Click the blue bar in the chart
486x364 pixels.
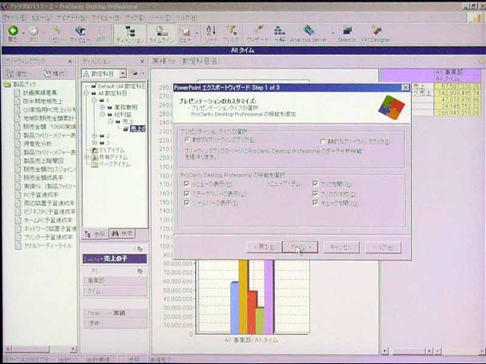tap(234, 308)
